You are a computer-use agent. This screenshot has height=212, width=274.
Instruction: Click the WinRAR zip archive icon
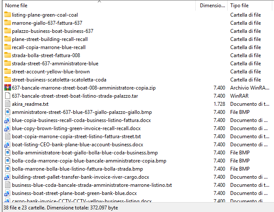coord(7,88)
